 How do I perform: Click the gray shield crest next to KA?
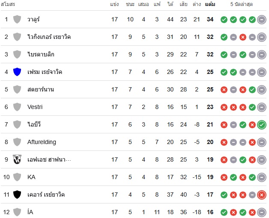17,177
